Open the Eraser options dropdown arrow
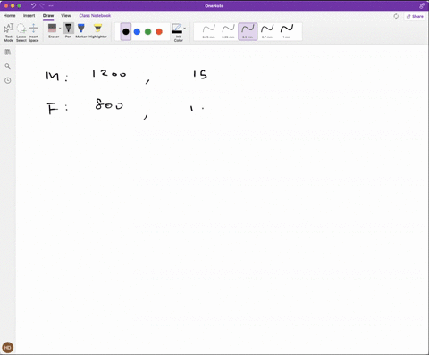This screenshot has width=429, height=355. coord(60,29)
